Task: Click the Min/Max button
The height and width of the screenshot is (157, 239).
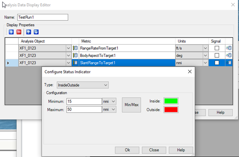Action: pos(131,105)
